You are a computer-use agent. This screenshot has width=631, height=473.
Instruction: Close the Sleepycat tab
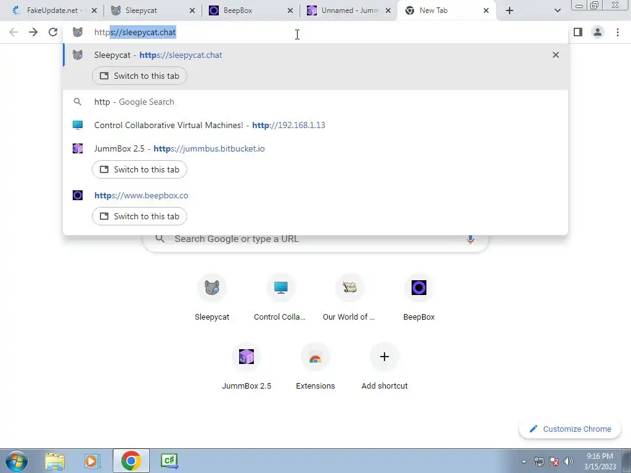tap(192, 10)
